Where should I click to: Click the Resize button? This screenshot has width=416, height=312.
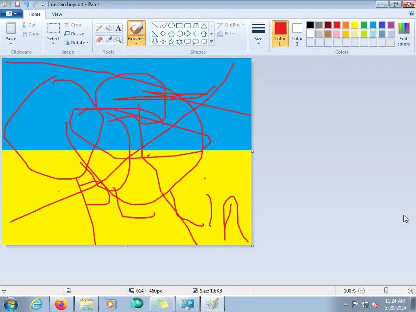(x=74, y=34)
